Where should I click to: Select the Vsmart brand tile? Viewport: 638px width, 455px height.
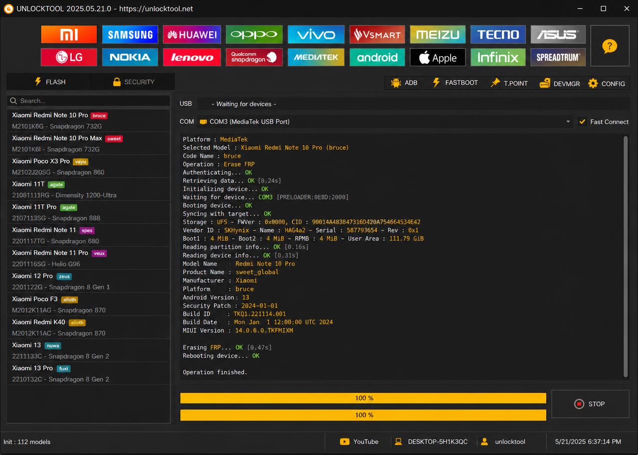[x=377, y=34]
